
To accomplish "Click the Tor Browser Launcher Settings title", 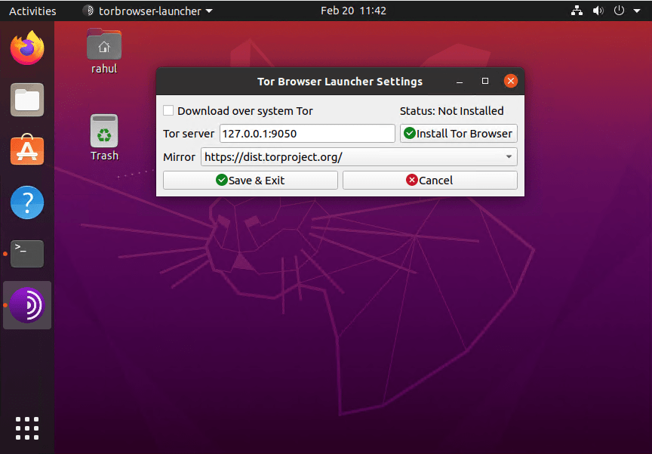I will [x=340, y=82].
